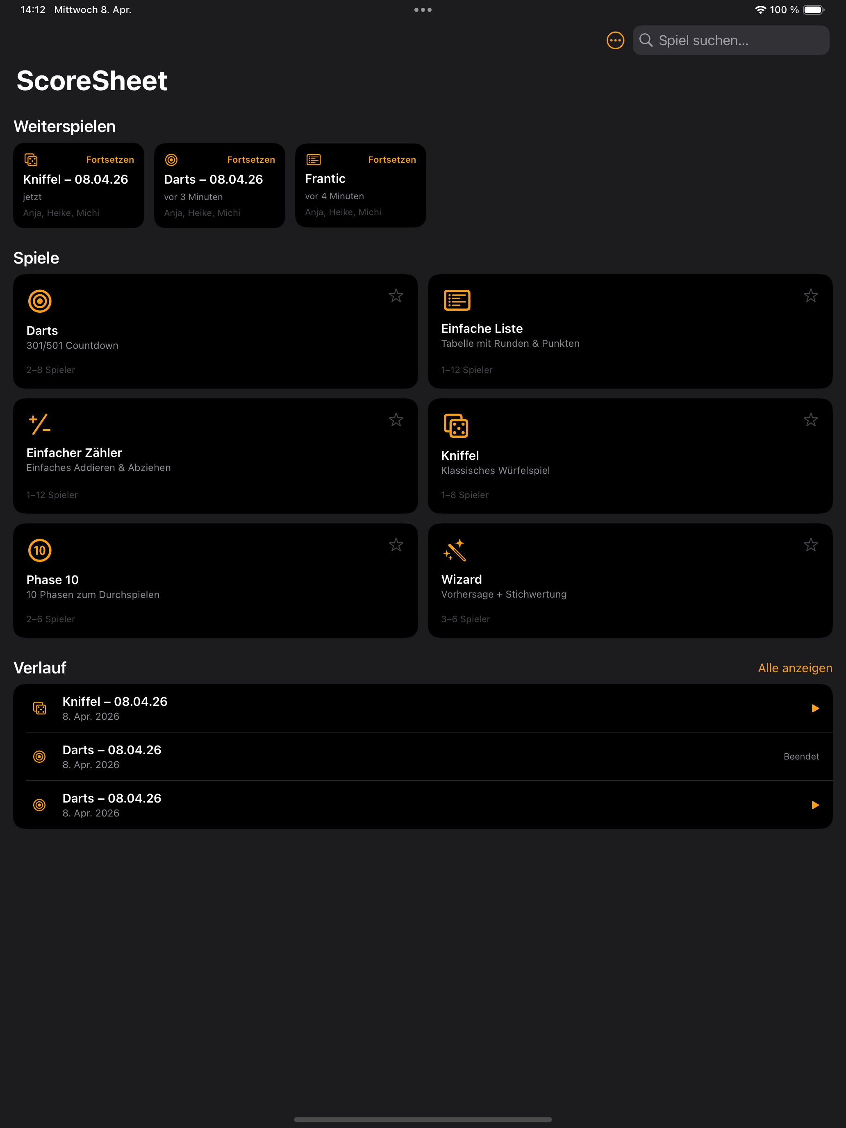Toggle the favorite star on Einfache Liste
The height and width of the screenshot is (1128, 846).
tap(810, 295)
